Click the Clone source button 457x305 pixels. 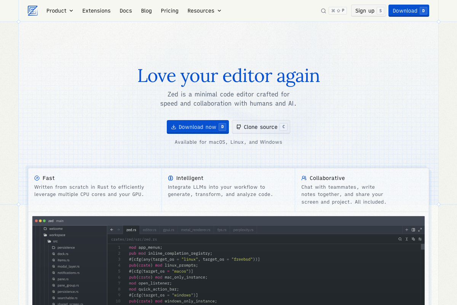click(x=261, y=127)
